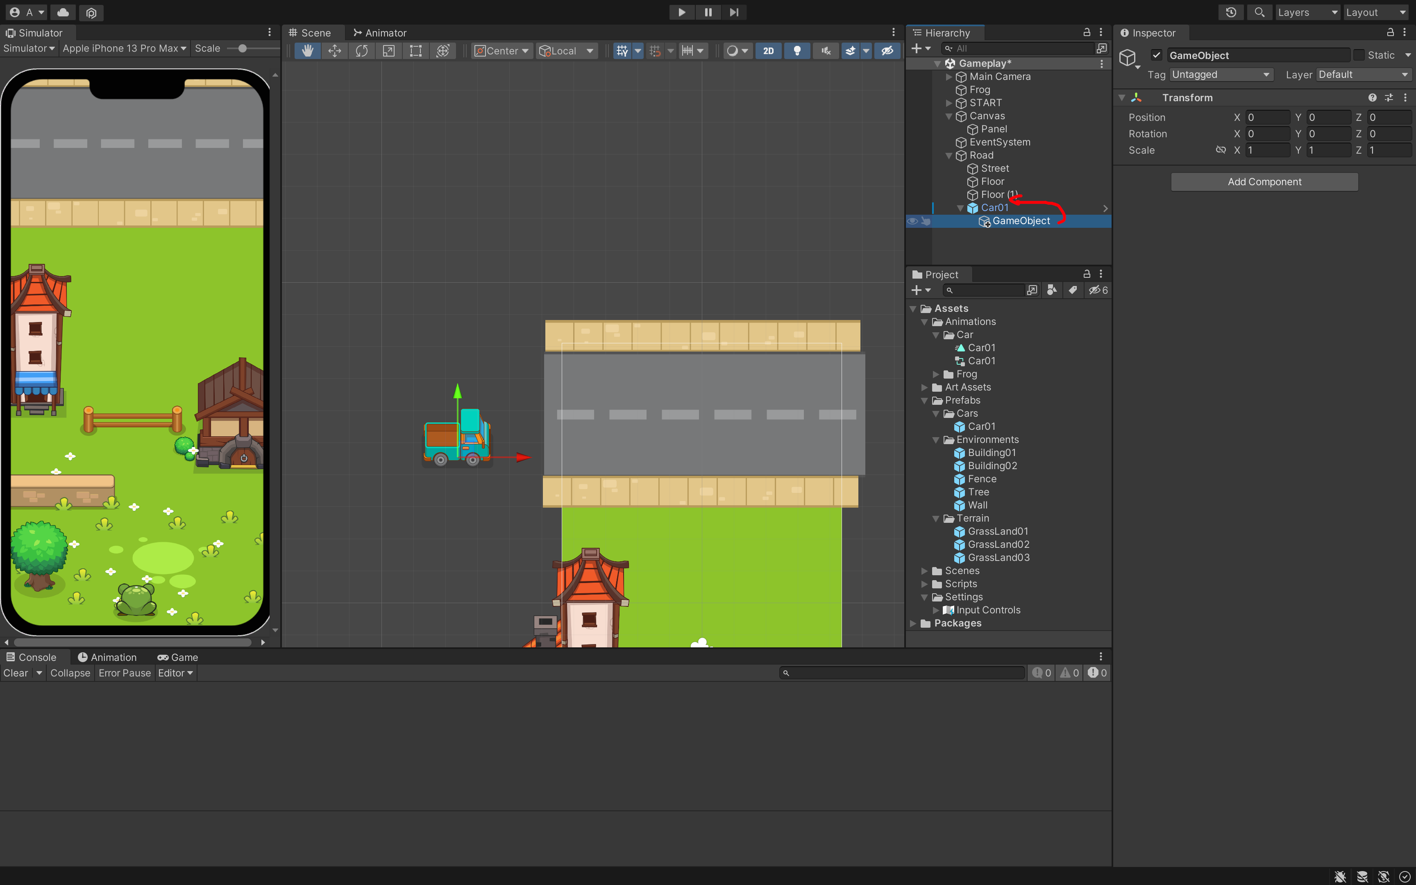1416x885 pixels.
Task: Toggle hidden objects visibility in Scene
Action: [887, 51]
